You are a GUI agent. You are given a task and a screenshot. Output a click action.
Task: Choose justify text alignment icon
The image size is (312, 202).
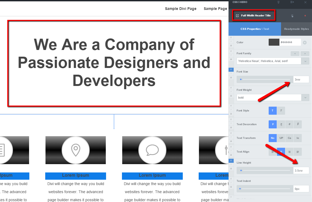[x=298, y=152]
